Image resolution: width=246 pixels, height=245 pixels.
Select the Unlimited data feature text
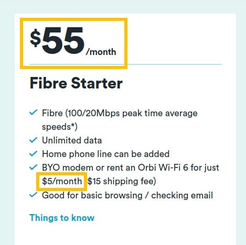[72, 140]
